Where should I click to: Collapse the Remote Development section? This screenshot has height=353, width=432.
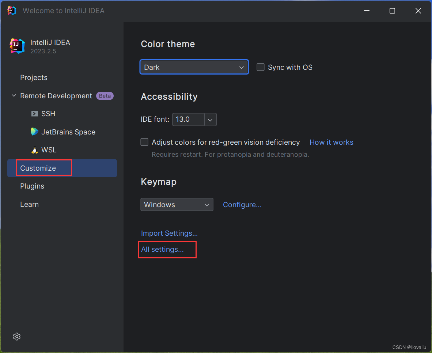14,96
